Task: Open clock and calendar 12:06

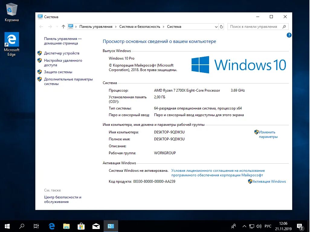Action: (283, 226)
